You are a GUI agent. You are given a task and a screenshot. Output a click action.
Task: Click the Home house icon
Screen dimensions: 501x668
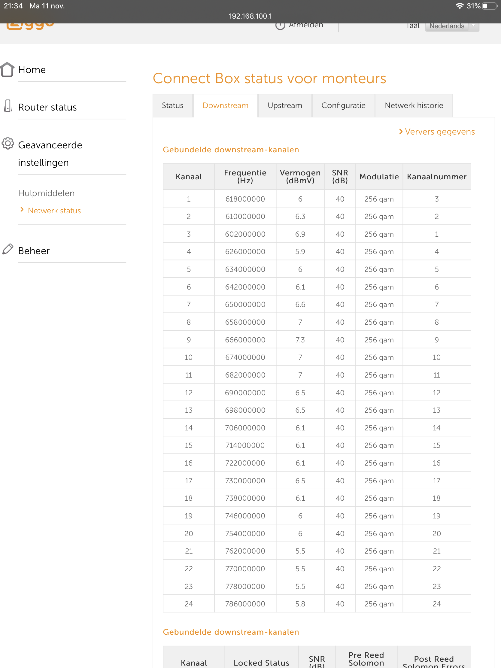tap(7, 69)
